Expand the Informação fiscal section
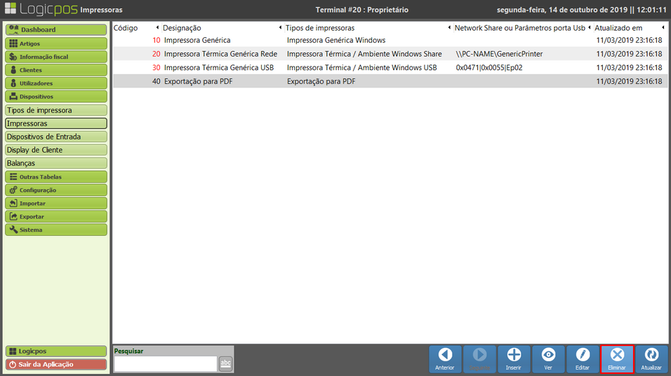Viewport: 671px width, 376px height. click(56, 57)
